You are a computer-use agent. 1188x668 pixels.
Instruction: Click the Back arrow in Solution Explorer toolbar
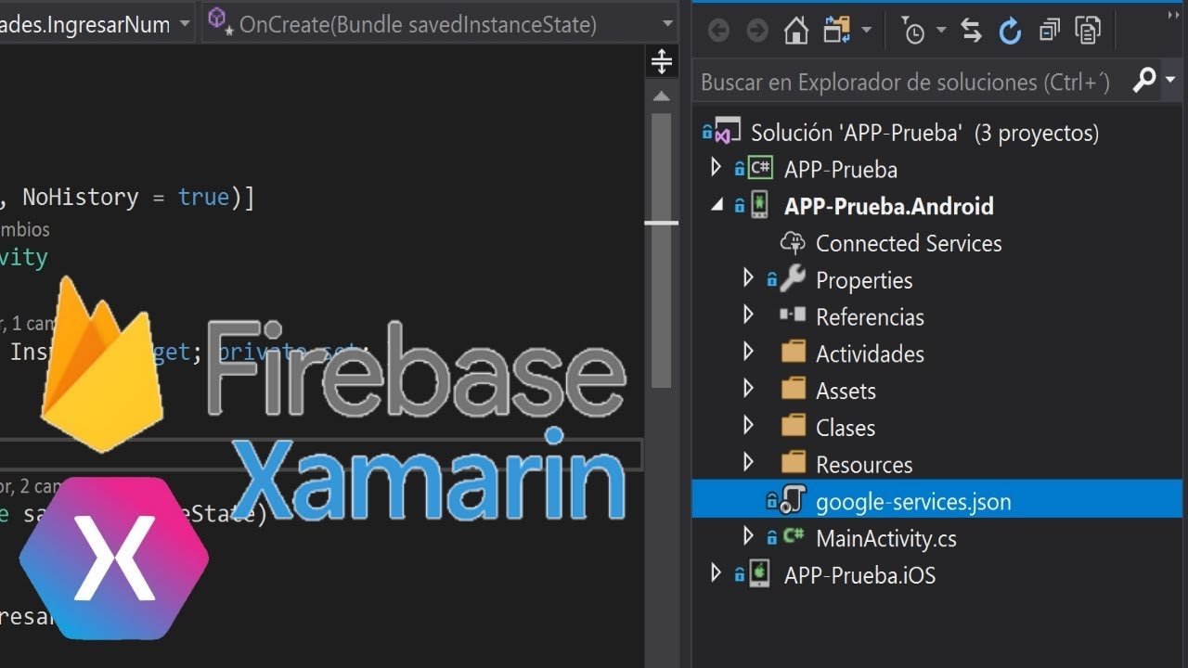718,31
